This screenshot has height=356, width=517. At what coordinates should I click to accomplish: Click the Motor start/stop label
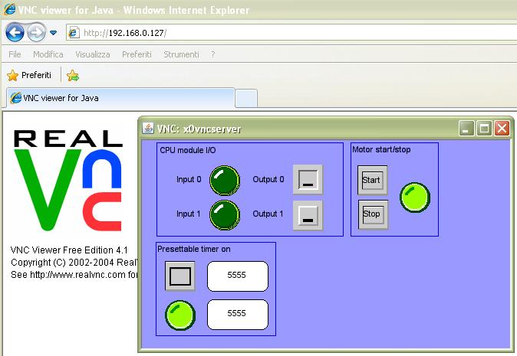click(381, 150)
